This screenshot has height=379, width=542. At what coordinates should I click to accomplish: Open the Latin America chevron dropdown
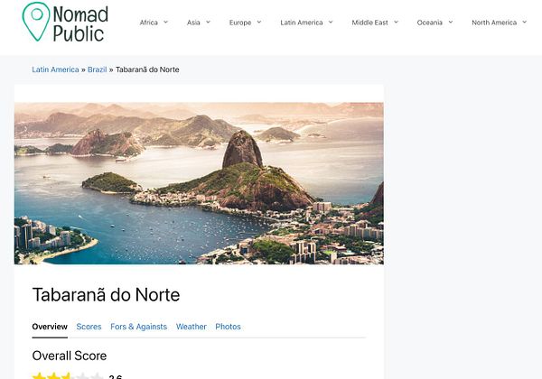[x=331, y=22]
